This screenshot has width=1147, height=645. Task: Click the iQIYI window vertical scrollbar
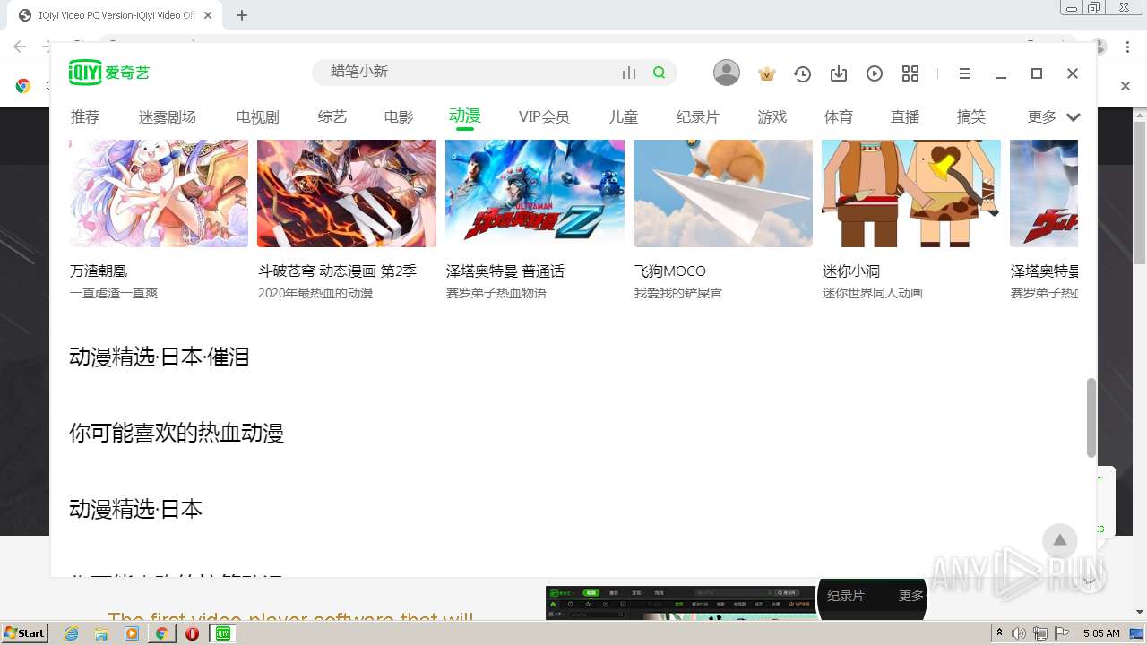[x=1091, y=417]
